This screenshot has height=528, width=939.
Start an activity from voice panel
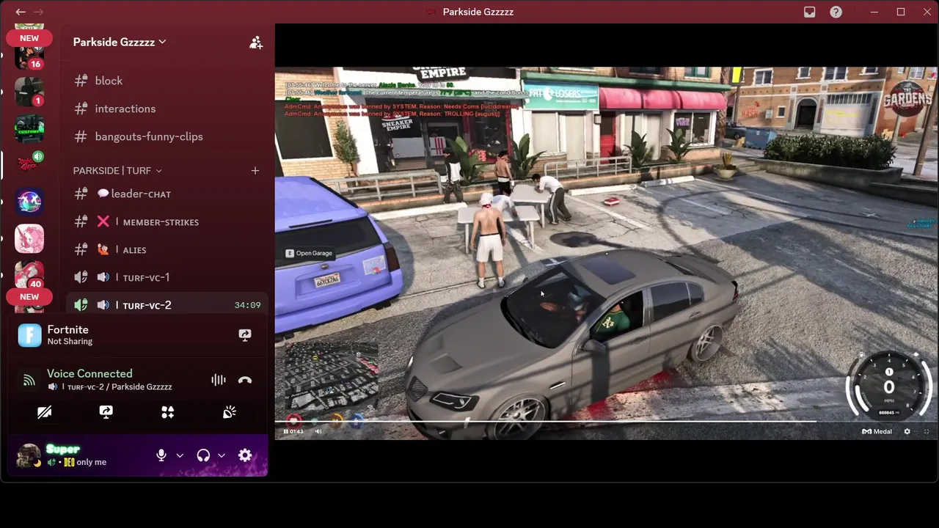click(x=168, y=412)
